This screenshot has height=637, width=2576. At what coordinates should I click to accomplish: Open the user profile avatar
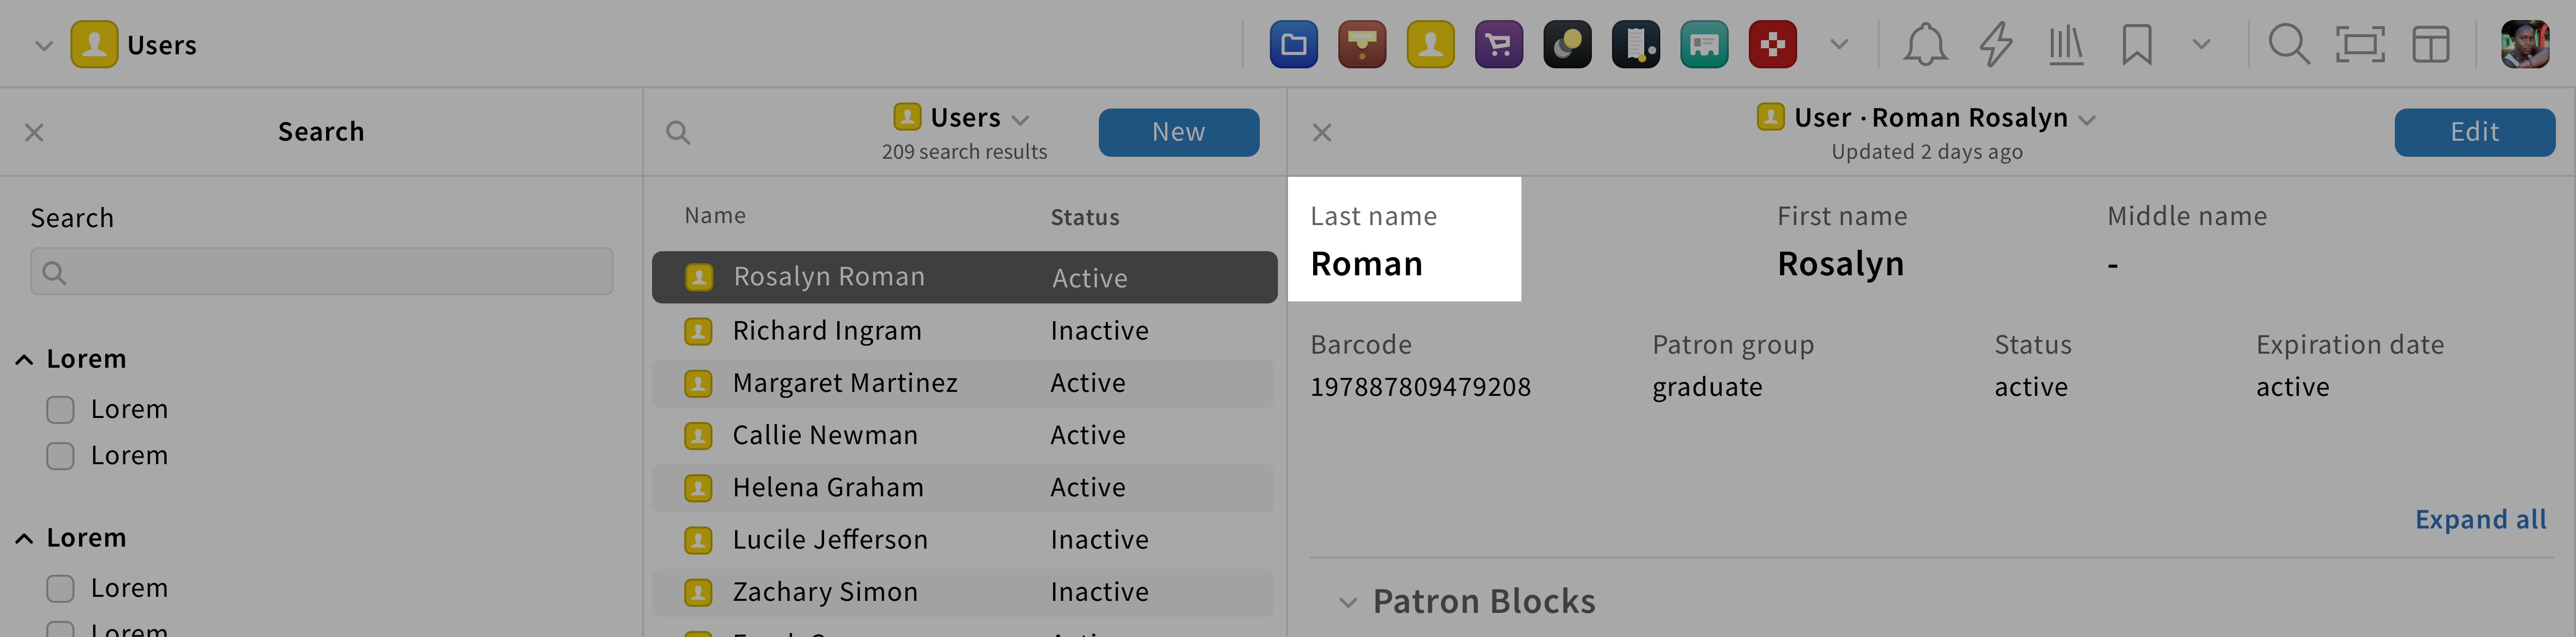pos(2525,45)
